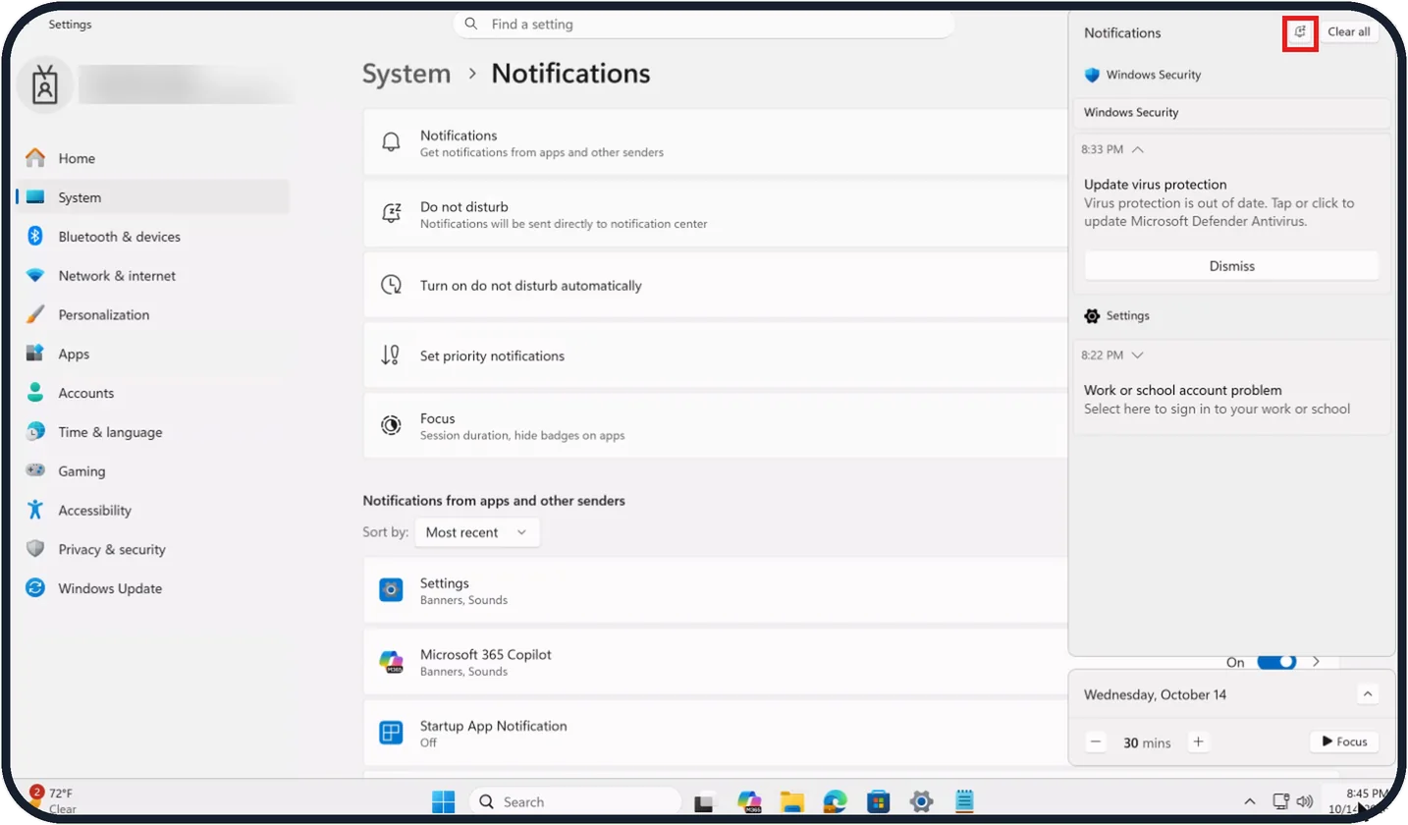Launch Microsoft Edge from the taskbar
The width and height of the screenshot is (1408, 825).
836,801
